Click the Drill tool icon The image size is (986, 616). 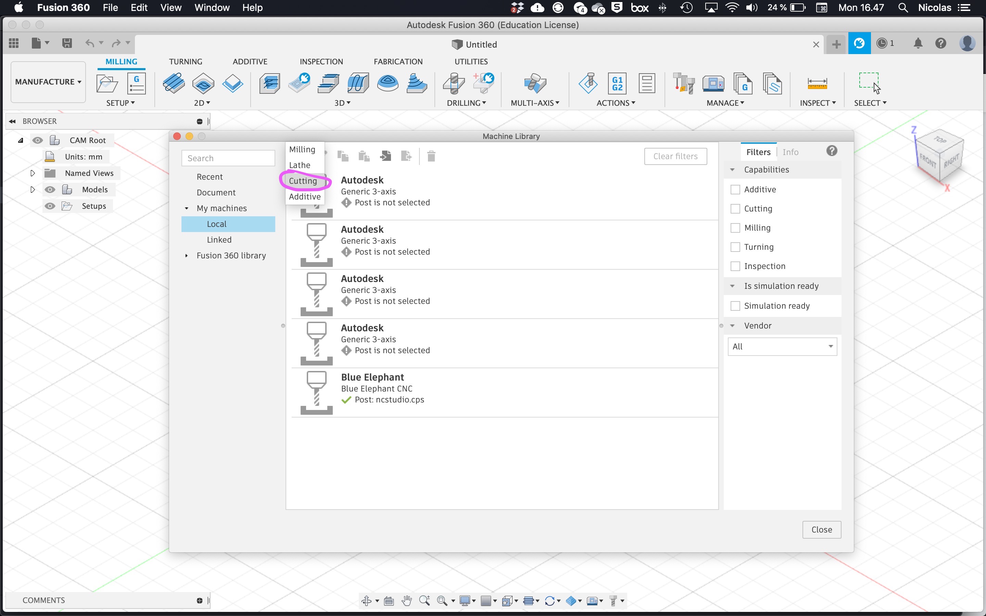coord(454,84)
